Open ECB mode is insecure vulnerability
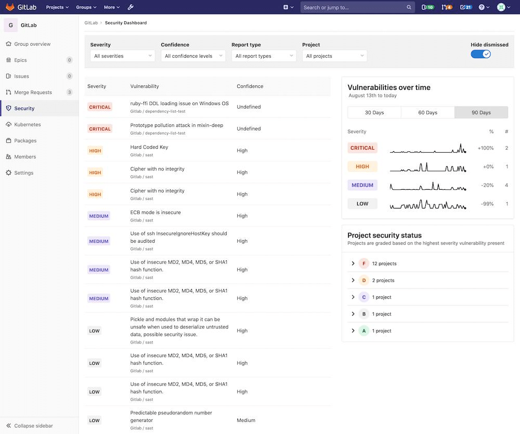 [x=155, y=213]
